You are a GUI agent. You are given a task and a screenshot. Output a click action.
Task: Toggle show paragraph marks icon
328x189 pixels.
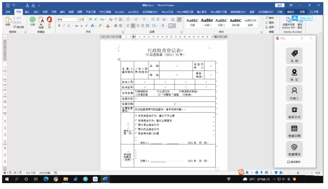coord(179,19)
